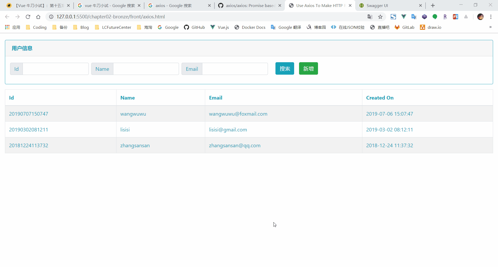Click the translate page icon
Viewport: 498px width, 267px height.
pyautogui.click(x=370, y=17)
